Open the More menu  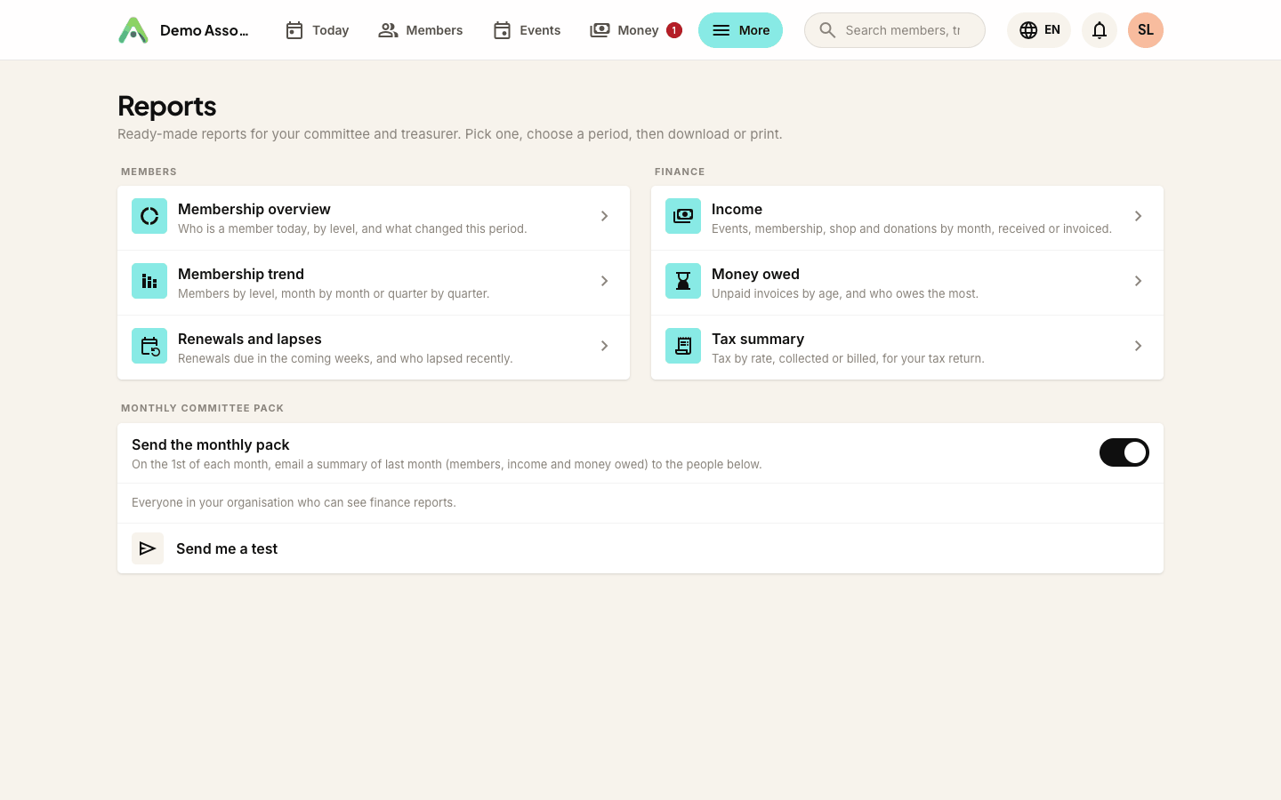pos(740,30)
